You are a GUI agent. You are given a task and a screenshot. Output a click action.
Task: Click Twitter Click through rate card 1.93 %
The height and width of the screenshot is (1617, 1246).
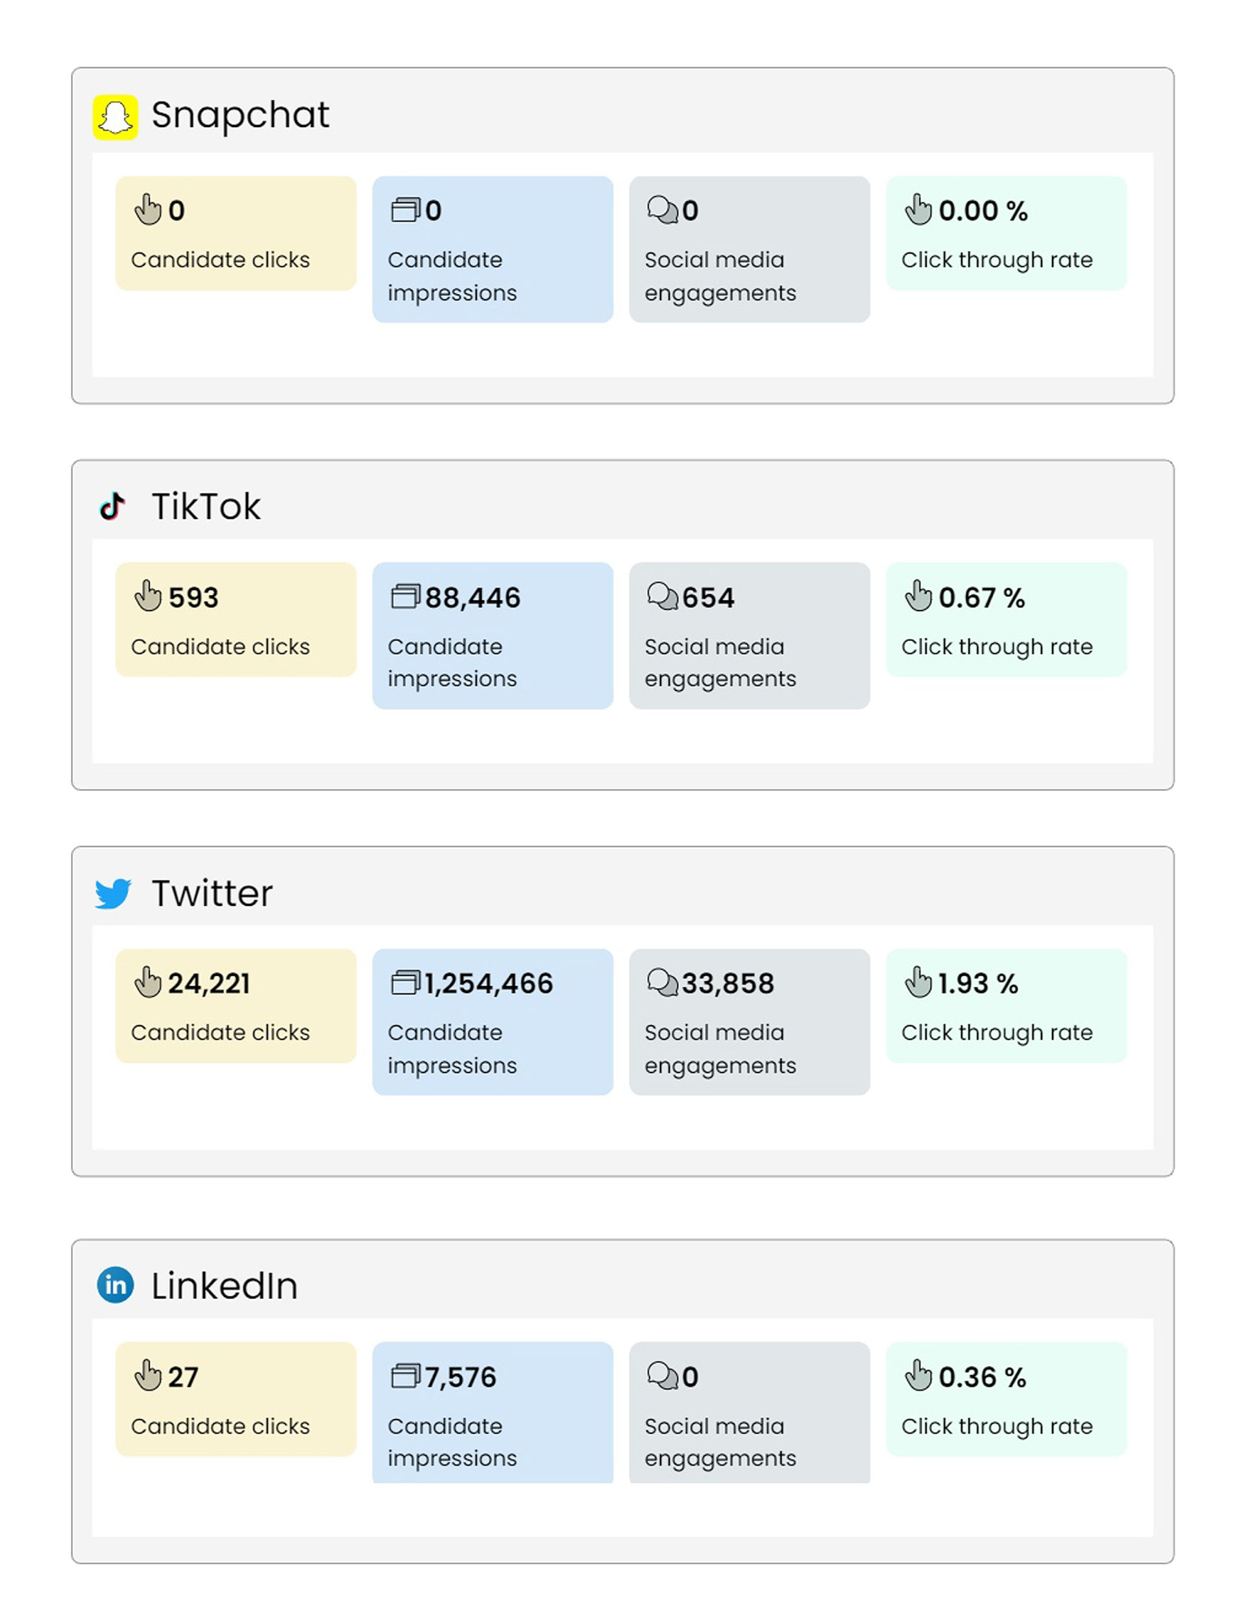pyautogui.click(x=1006, y=1006)
